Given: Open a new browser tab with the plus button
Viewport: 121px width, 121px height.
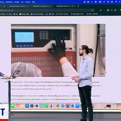Looking at the screenshot, I should tap(78, 6).
